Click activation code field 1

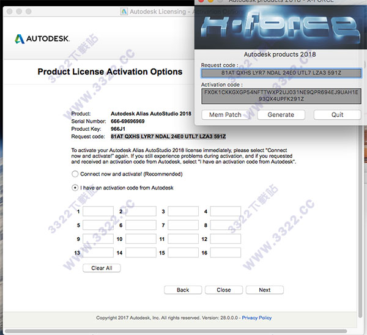click(x=98, y=212)
